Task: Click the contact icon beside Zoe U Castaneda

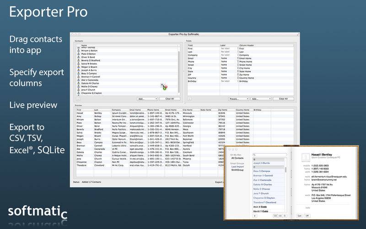Action: pos(78,80)
